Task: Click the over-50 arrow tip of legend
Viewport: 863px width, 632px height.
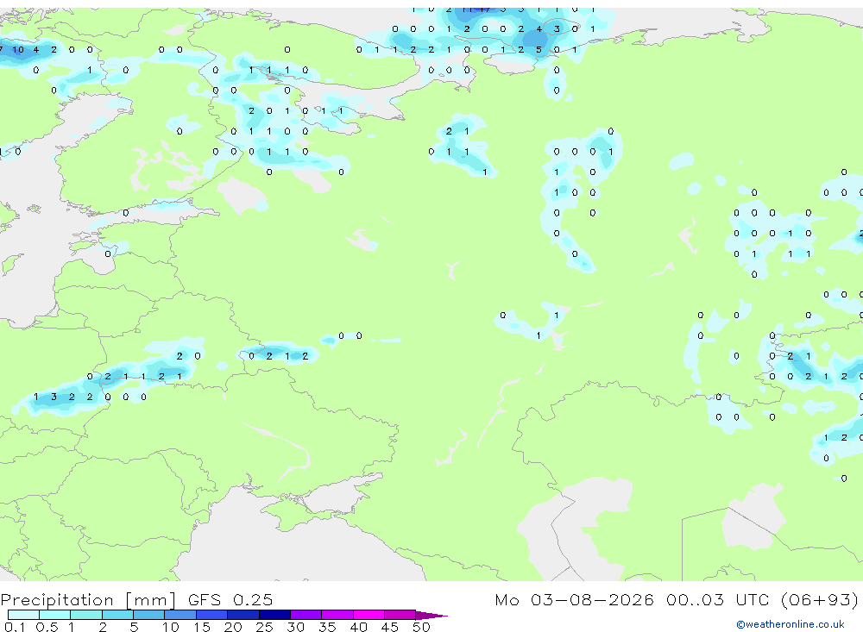Action: (431, 615)
